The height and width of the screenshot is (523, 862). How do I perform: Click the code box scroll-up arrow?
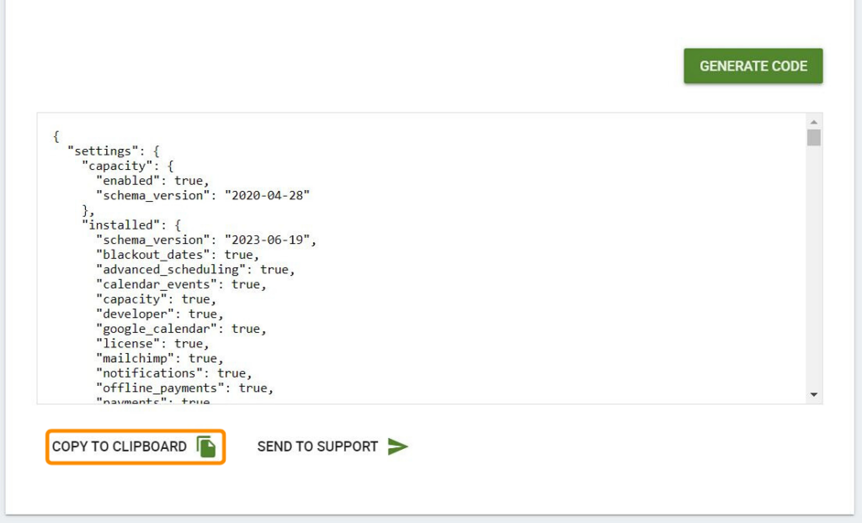[814, 122]
